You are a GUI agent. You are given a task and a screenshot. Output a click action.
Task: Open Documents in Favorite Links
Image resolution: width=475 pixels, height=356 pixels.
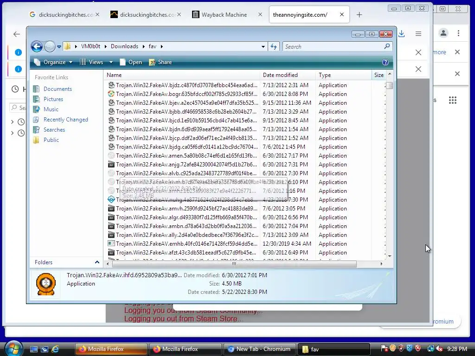tap(58, 89)
